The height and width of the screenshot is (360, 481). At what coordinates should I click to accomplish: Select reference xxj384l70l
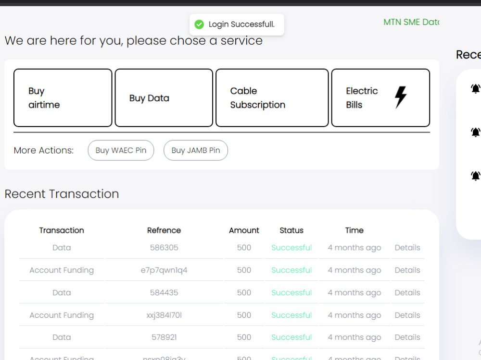point(164,315)
